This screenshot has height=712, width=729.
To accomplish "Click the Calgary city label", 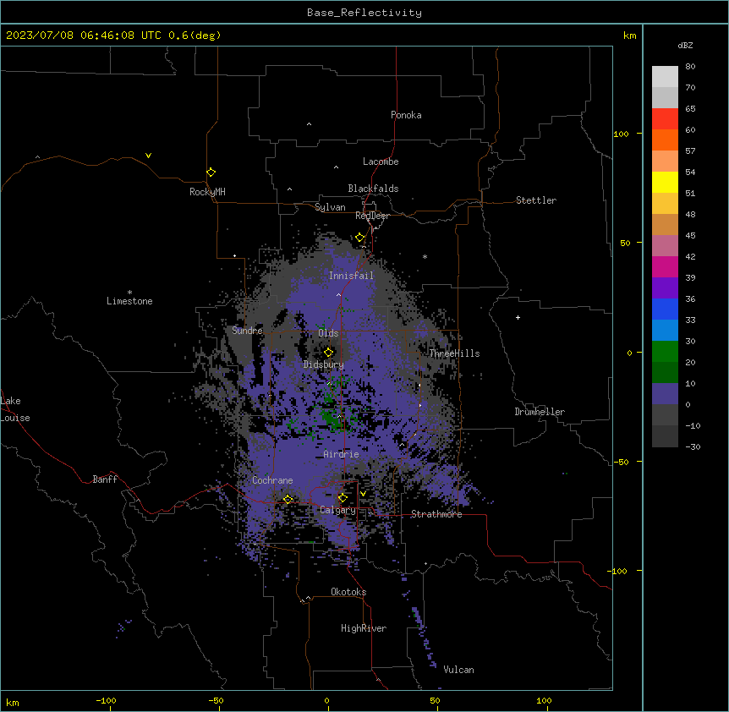I will [338, 510].
